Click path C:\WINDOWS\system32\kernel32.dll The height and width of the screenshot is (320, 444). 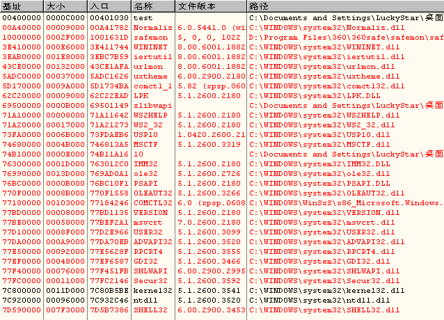327,290
